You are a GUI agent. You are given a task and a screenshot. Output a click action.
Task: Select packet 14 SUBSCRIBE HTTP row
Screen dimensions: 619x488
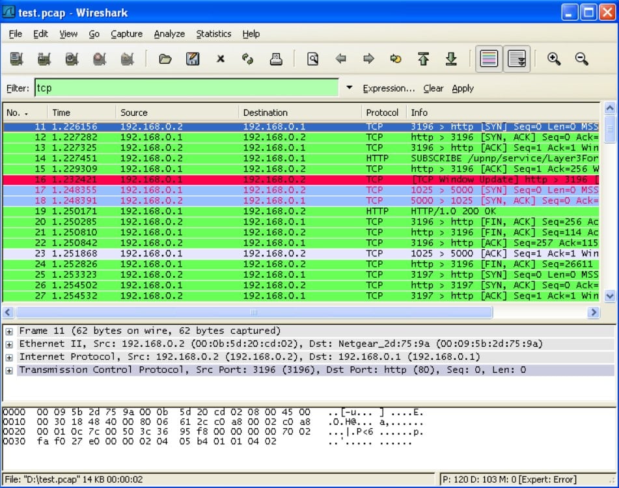point(301,158)
